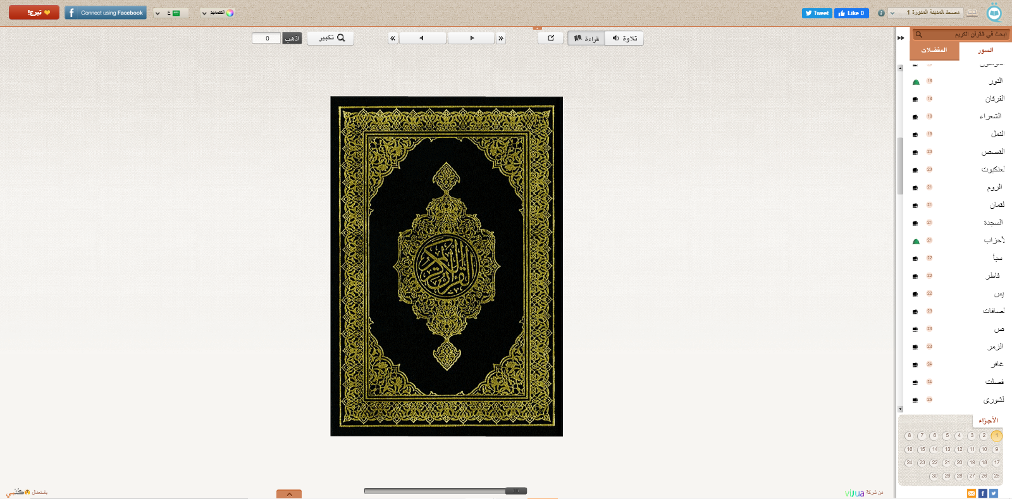Select surah Ar-Rum (الروم)
Screen dimensions: 1012x499
coord(994,187)
